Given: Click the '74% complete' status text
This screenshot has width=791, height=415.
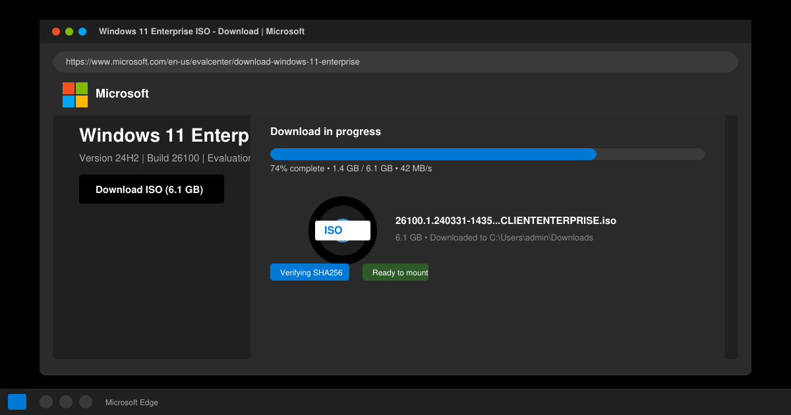Looking at the screenshot, I should [x=297, y=169].
